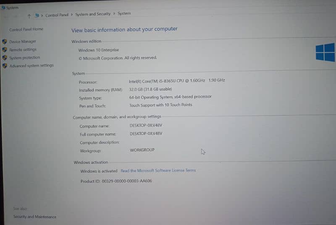Select Windows 10 Enterprise text
This screenshot has width=336, height=225.
tap(99, 50)
